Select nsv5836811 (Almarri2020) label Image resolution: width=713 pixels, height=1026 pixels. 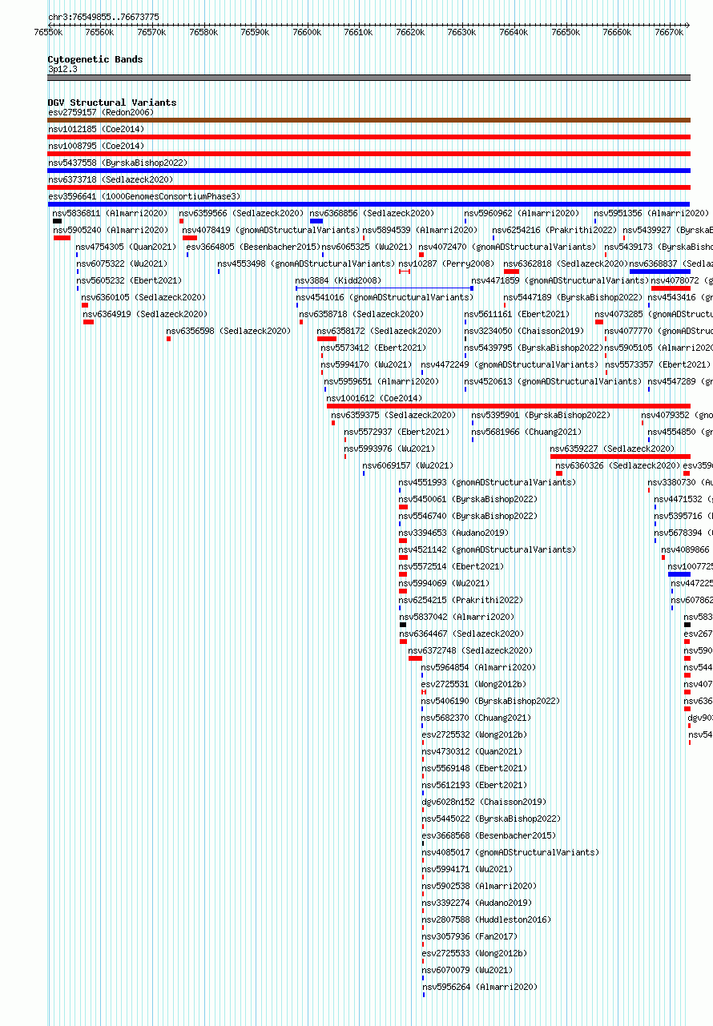click(111, 213)
